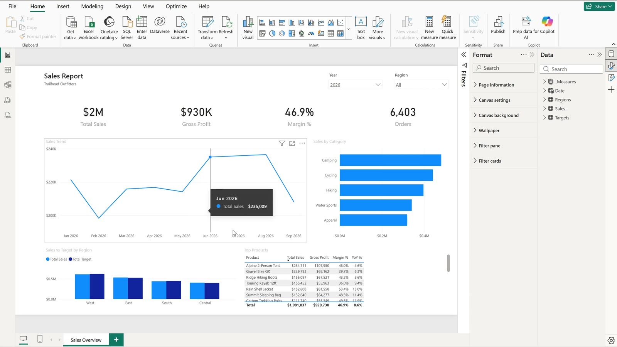Viewport: 617px width, 347px height.
Task: Expand the Sales table in Data pane
Action: coord(545,109)
